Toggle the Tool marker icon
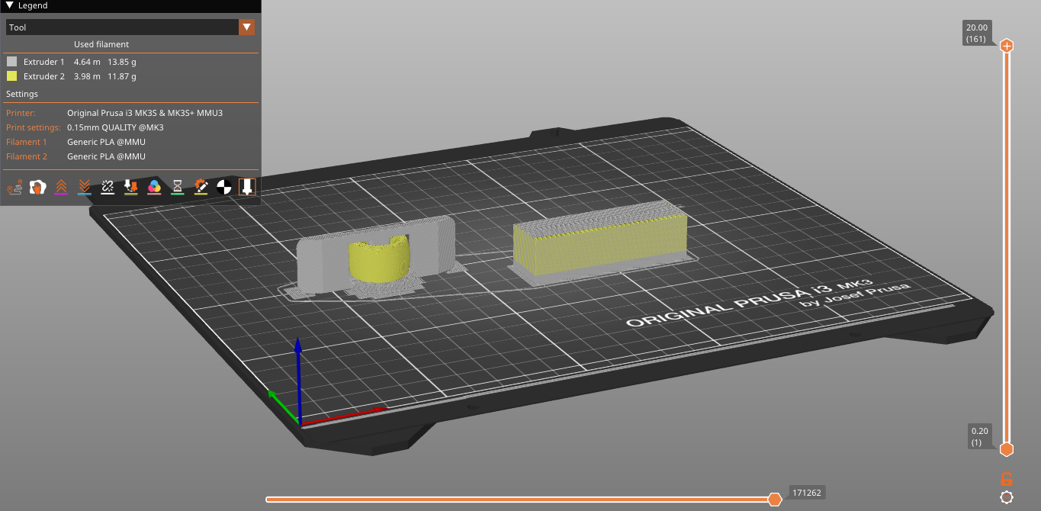This screenshot has width=1041, height=511. [x=246, y=187]
